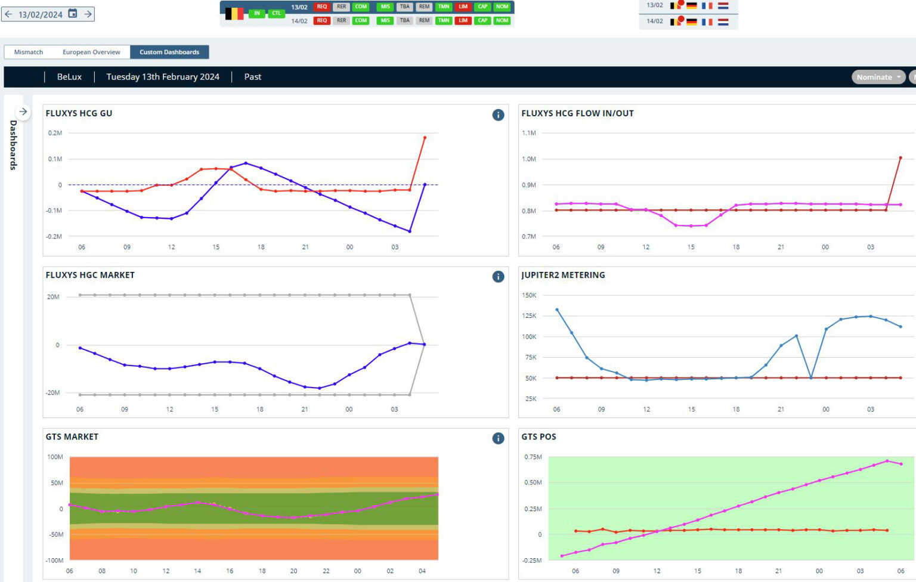Click the REQ status badge for 14/02
This screenshot has height=582, width=916.
click(321, 20)
